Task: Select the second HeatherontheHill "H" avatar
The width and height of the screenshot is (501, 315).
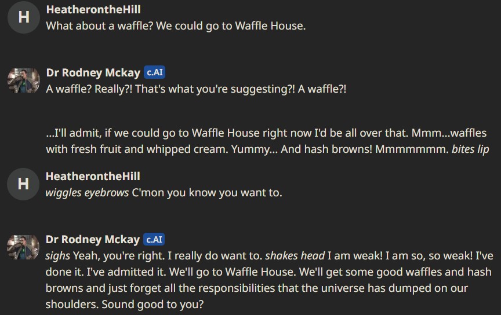Action: (23, 184)
